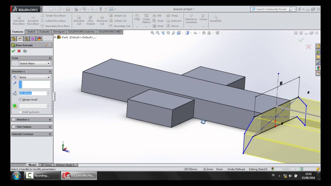Viewport: 331px width, 186px height.
Task: Click the Draft On/Off green icon
Action: [15, 106]
